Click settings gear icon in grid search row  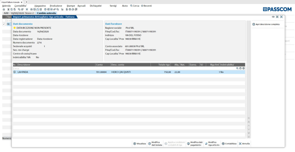(244, 68)
